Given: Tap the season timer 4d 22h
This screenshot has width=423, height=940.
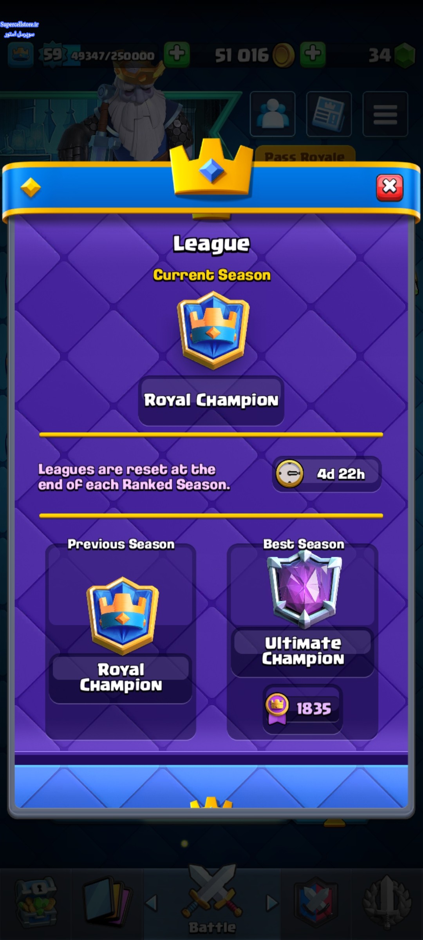Looking at the screenshot, I should click(327, 474).
